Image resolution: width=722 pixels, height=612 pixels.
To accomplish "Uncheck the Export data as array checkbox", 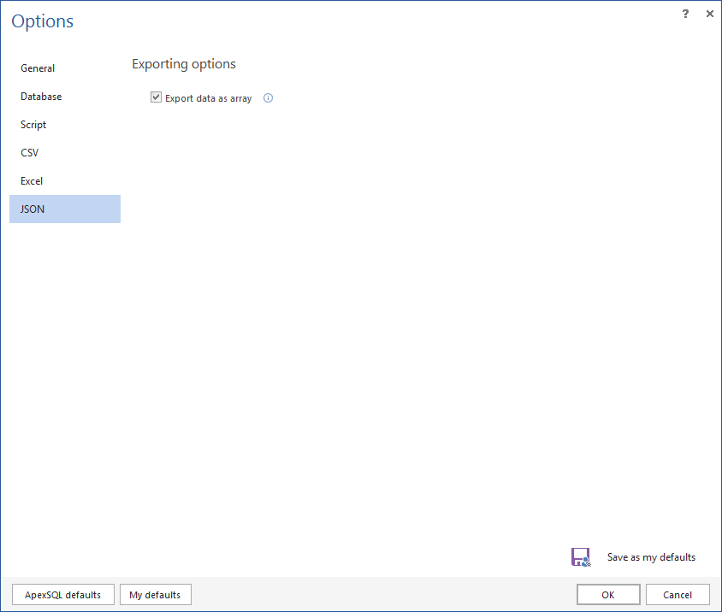I will click(x=157, y=97).
